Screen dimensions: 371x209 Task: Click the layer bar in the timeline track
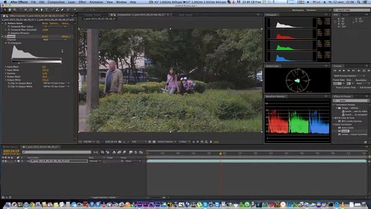(256, 161)
